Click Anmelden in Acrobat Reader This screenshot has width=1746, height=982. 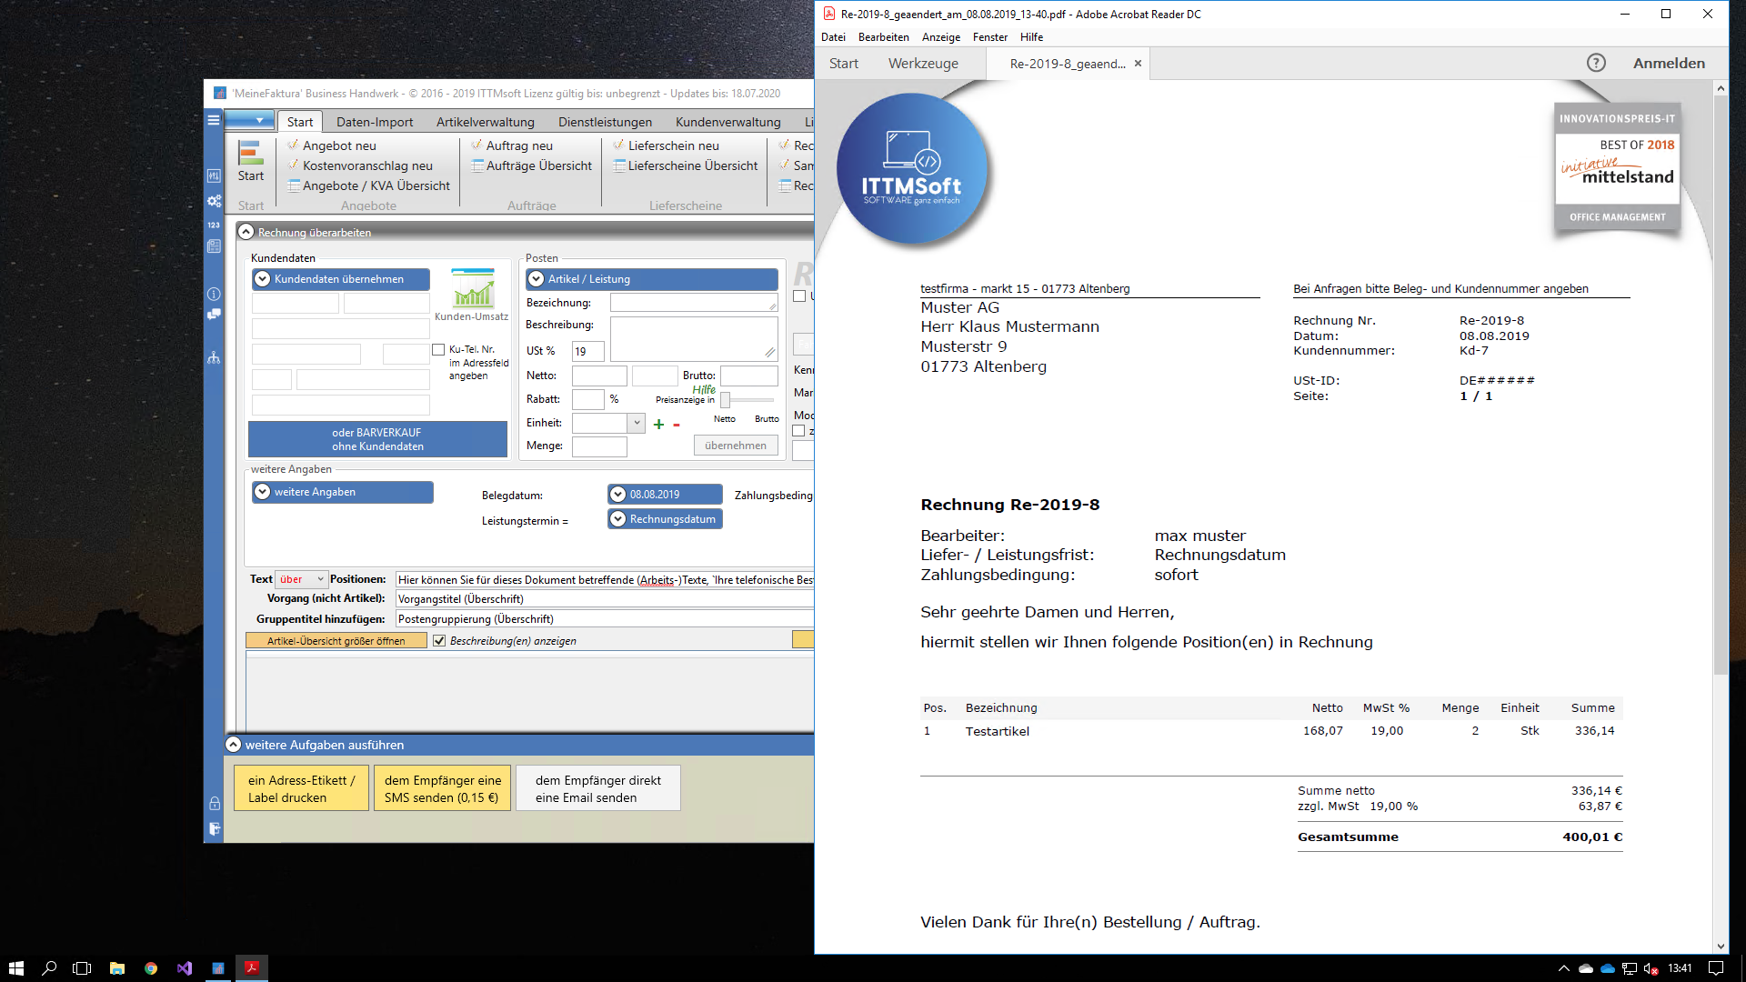[1669, 63]
